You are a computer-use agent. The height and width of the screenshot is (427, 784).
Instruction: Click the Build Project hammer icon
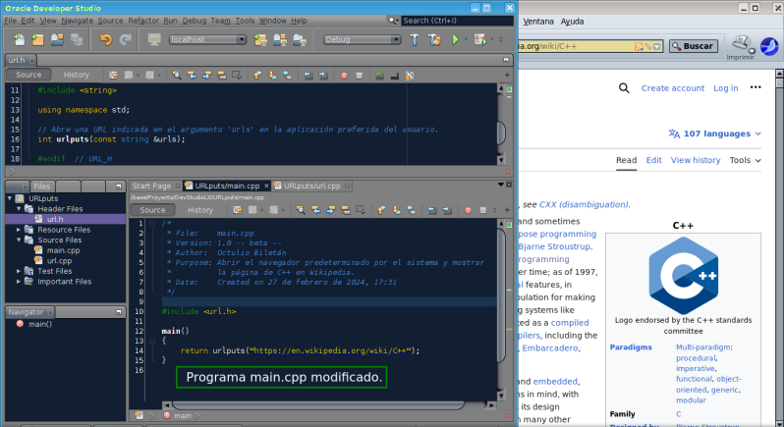coord(414,39)
